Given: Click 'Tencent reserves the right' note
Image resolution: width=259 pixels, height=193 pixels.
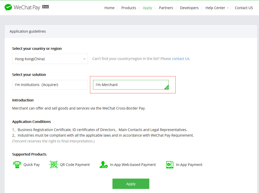Looking at the screenshot, I should [53, 141].
